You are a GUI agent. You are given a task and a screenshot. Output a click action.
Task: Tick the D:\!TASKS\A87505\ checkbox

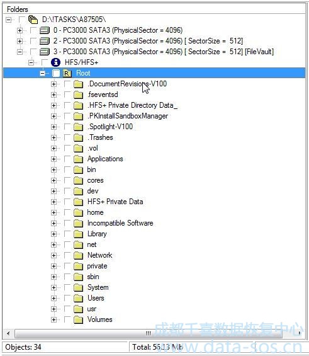(x=22, y=20)
